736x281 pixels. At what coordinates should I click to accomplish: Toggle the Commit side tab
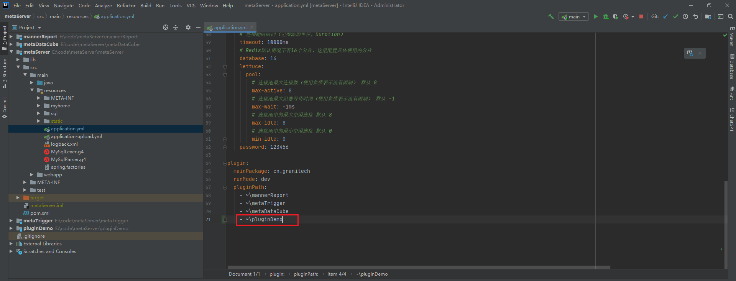[4, 107]
